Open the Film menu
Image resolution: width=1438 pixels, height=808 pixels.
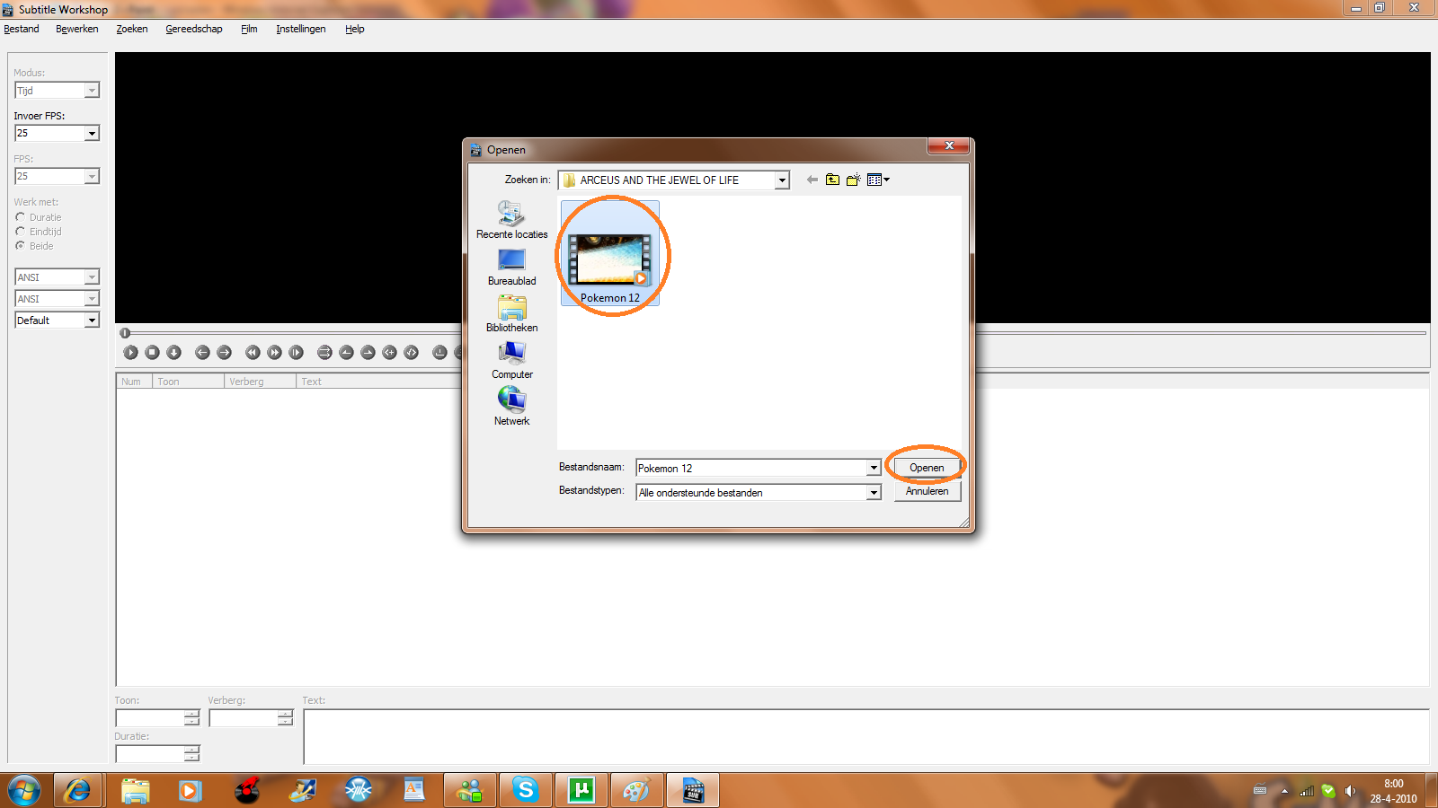point(249,29)
